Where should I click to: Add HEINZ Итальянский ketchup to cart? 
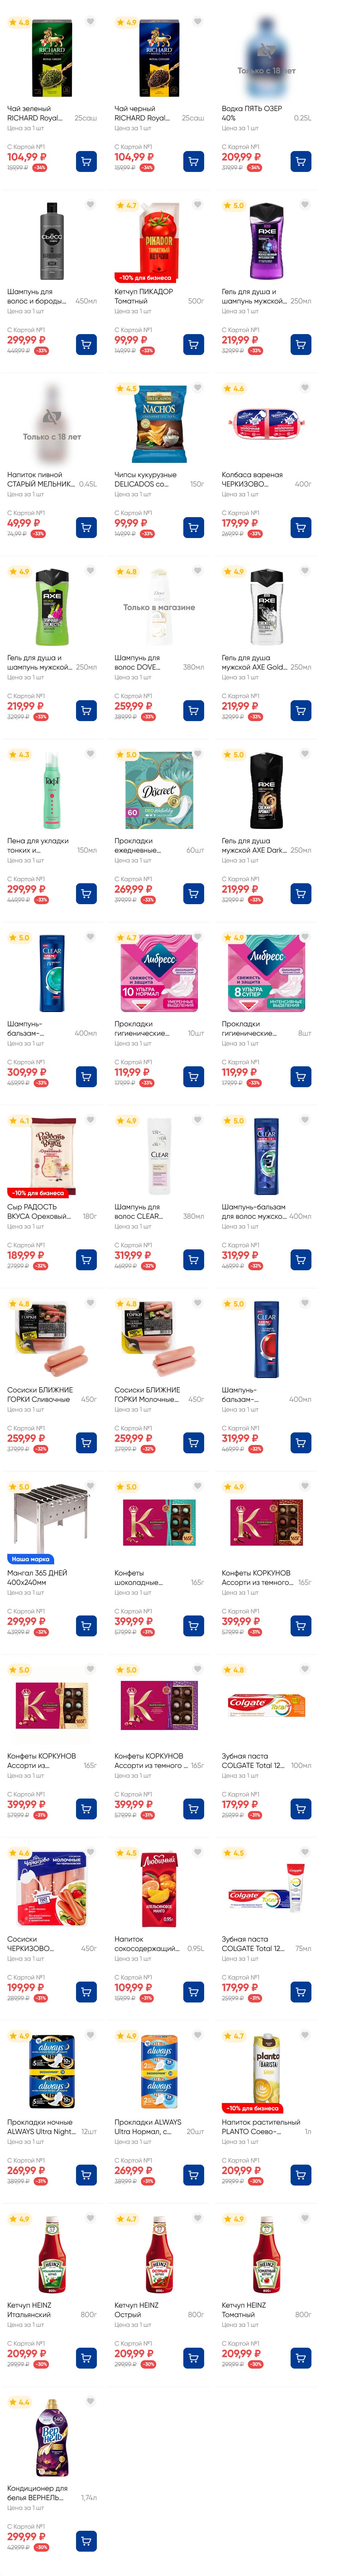(87, 2357)
